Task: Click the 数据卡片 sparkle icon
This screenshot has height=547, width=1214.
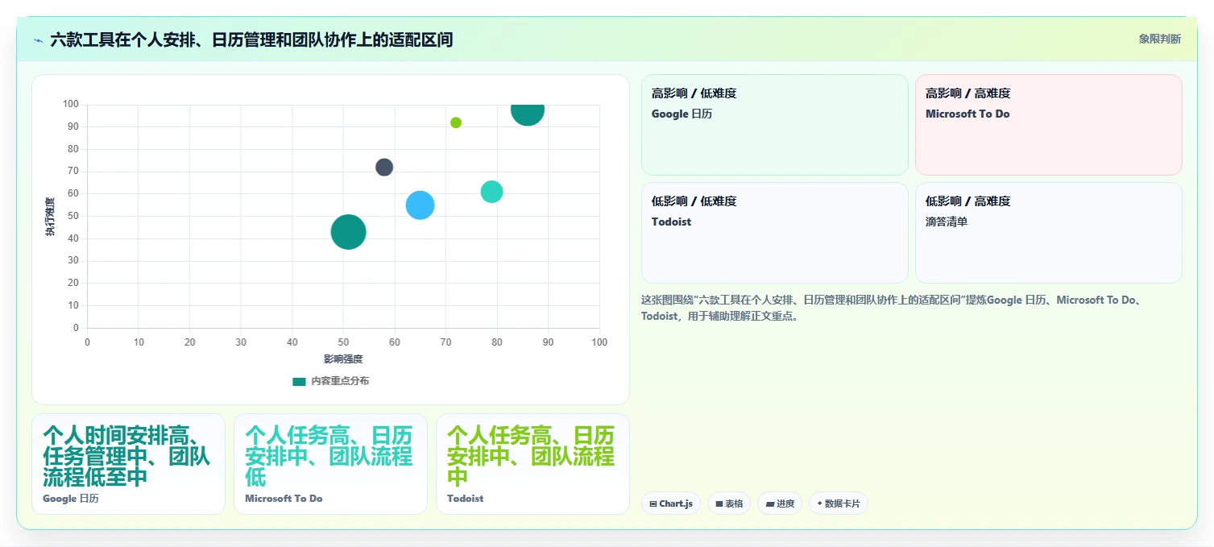Action: click(x=819, y=503)
